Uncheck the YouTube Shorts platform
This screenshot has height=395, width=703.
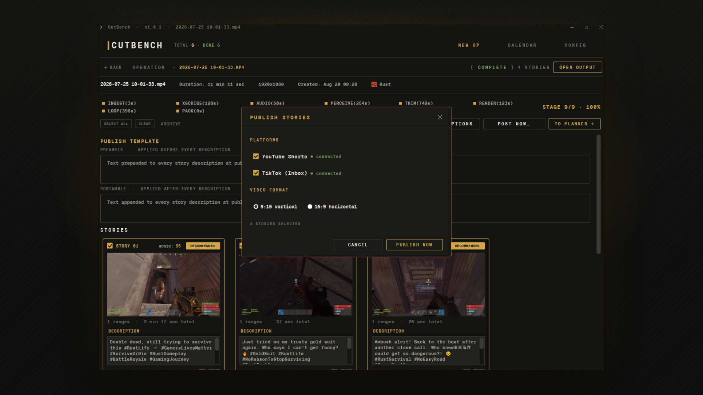point(256,156)
